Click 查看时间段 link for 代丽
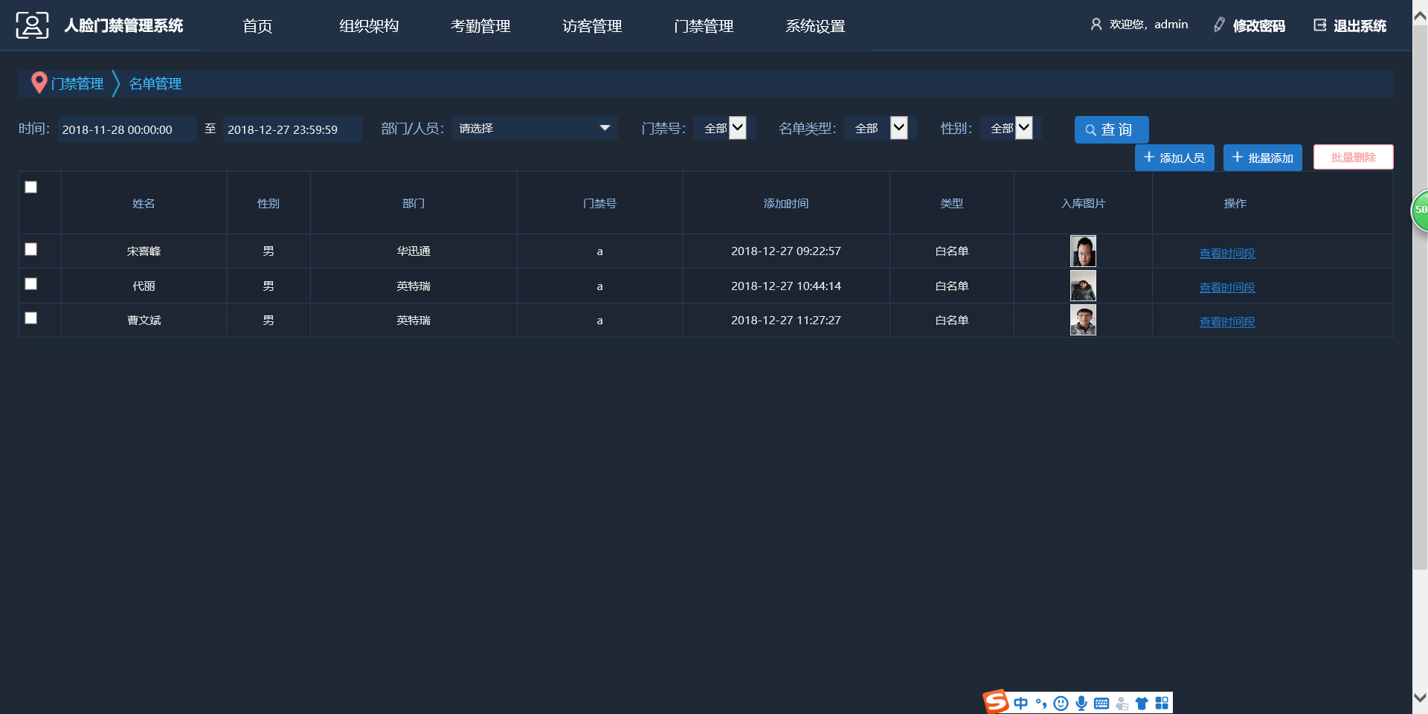Screen dimensions: 1428x714 point(1226,288)
